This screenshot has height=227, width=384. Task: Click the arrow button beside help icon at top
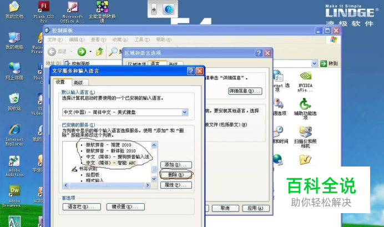(154, 9)
